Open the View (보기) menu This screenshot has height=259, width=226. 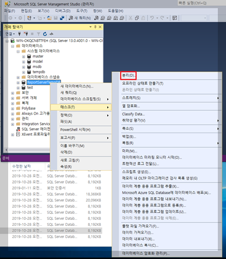tap(44, 11)
